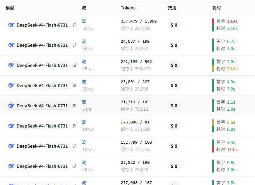Viewport: 255px width, 185px height.
Task: Click the $ 0 cost badge in the 23,522 row
Action: point(174,166)
